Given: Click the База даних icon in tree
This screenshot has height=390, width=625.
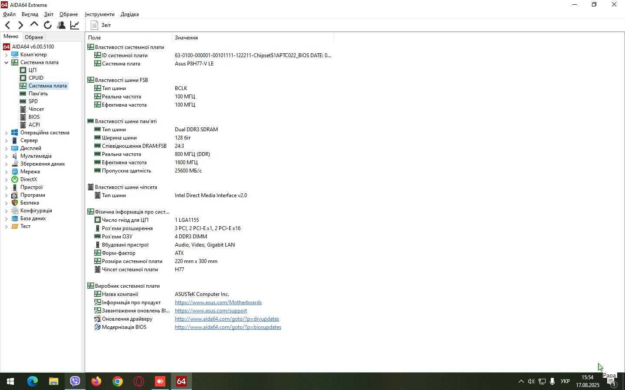Looking at the screenshot, I should coord(15,218).
